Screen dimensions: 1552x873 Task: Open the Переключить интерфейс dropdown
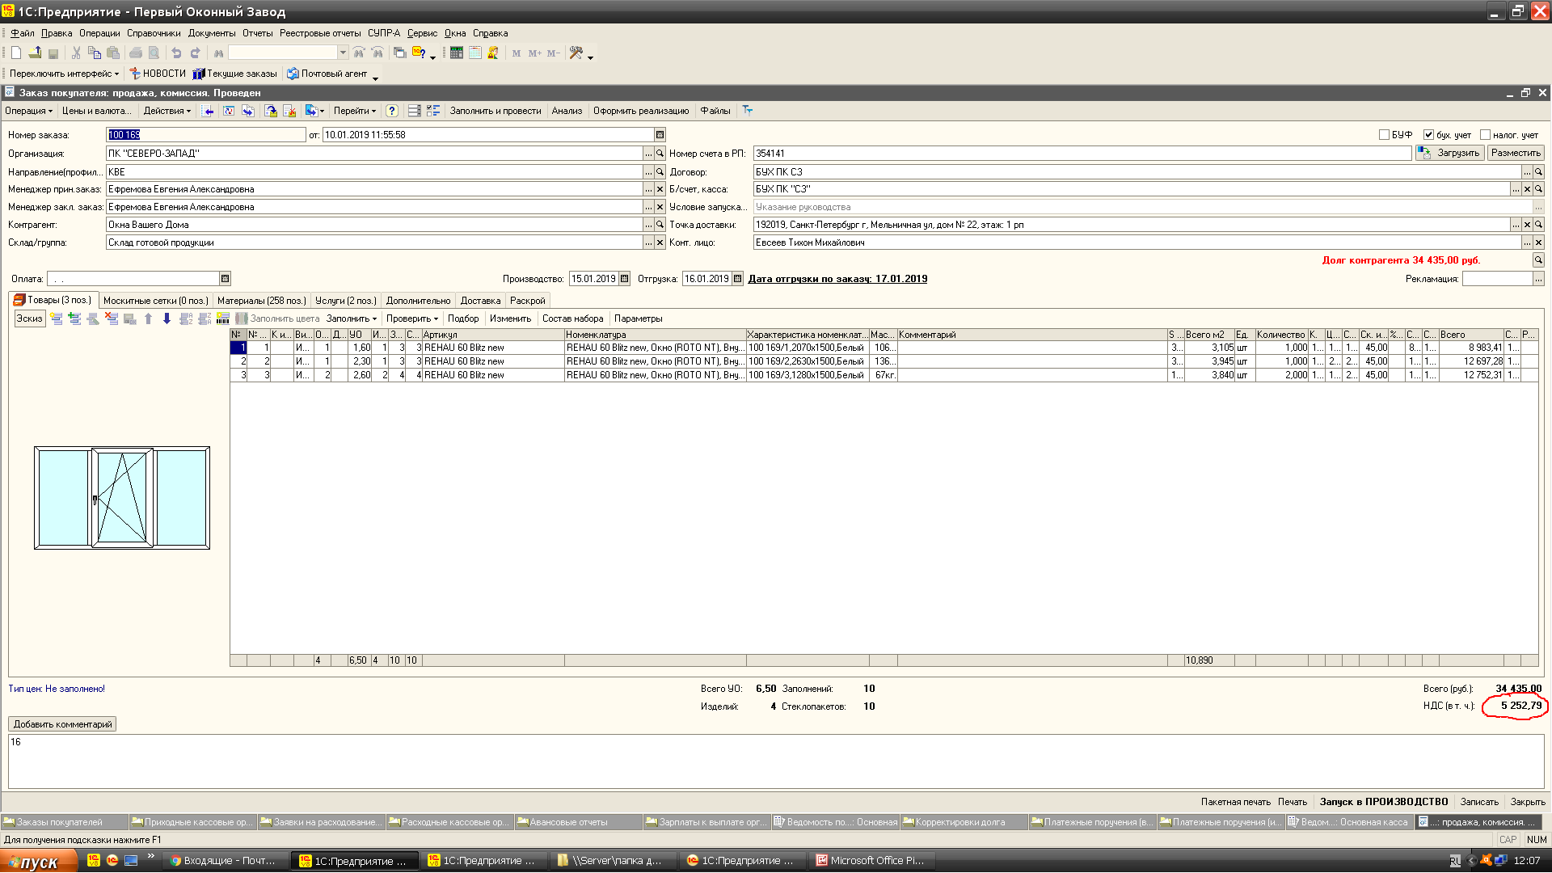pyautogui.click(x=64, y=74)
